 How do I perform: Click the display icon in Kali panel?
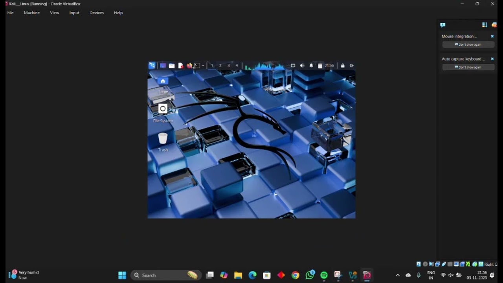[293, 66]
